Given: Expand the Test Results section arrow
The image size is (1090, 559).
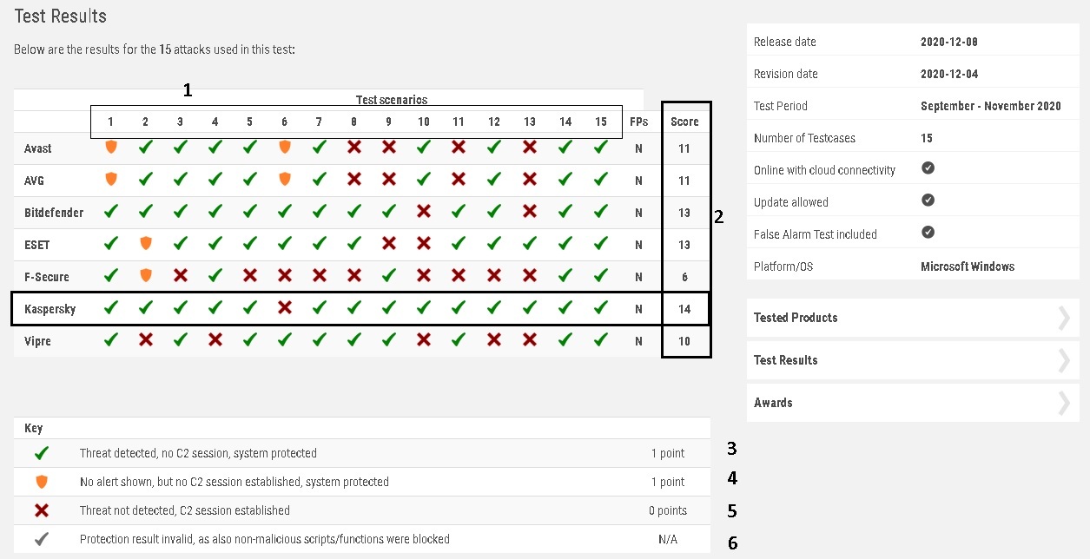Looking at the screenshot, I should tap(1064, 360).
